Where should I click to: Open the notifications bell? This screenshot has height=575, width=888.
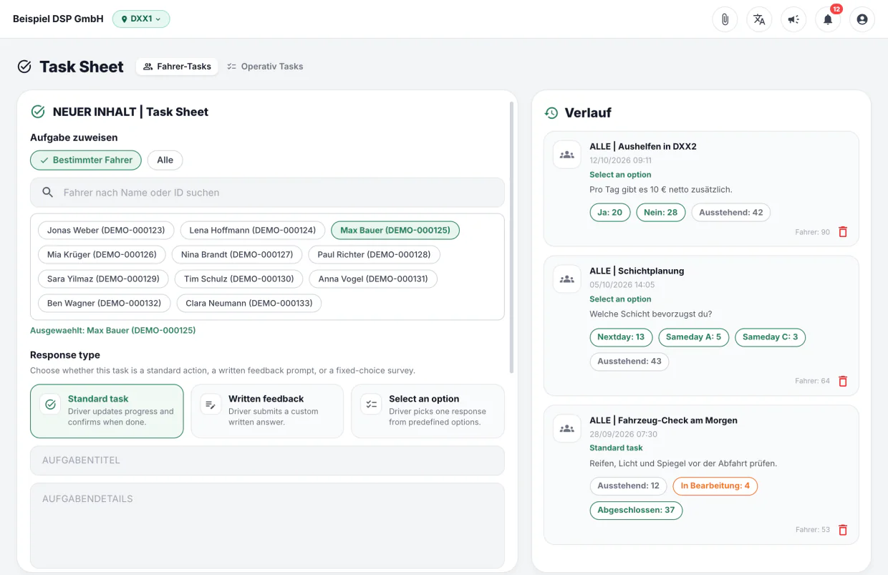(x=828, y=19)
